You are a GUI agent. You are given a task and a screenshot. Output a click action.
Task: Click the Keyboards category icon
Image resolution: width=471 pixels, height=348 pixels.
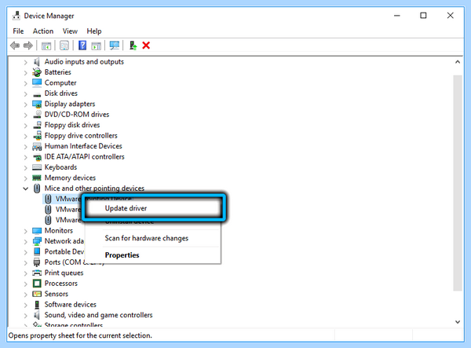coord(37,167)
